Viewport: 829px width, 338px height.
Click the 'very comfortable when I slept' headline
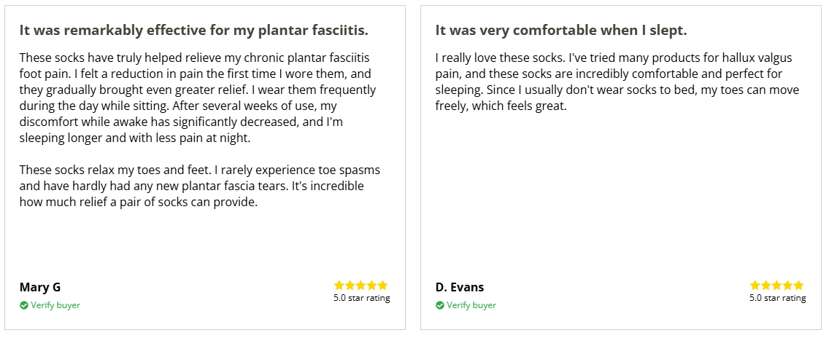561,31
